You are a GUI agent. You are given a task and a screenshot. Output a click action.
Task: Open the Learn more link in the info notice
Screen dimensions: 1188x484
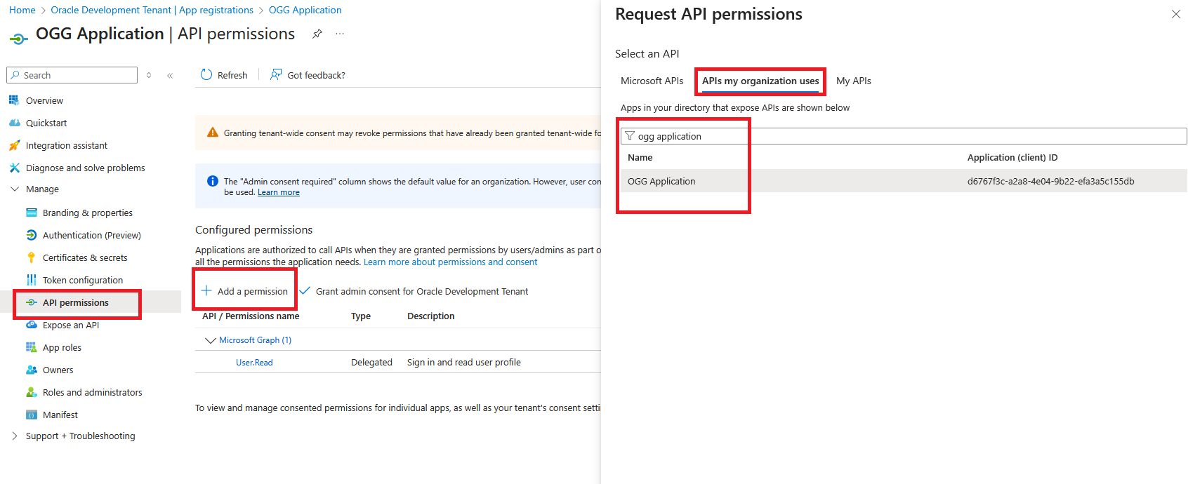pos(278,192)
